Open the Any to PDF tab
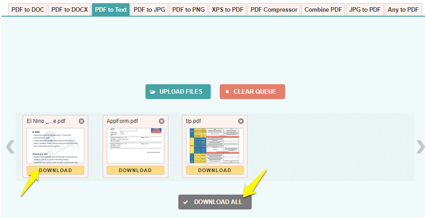Screen dimensions: 425x218 click(403, 10)
